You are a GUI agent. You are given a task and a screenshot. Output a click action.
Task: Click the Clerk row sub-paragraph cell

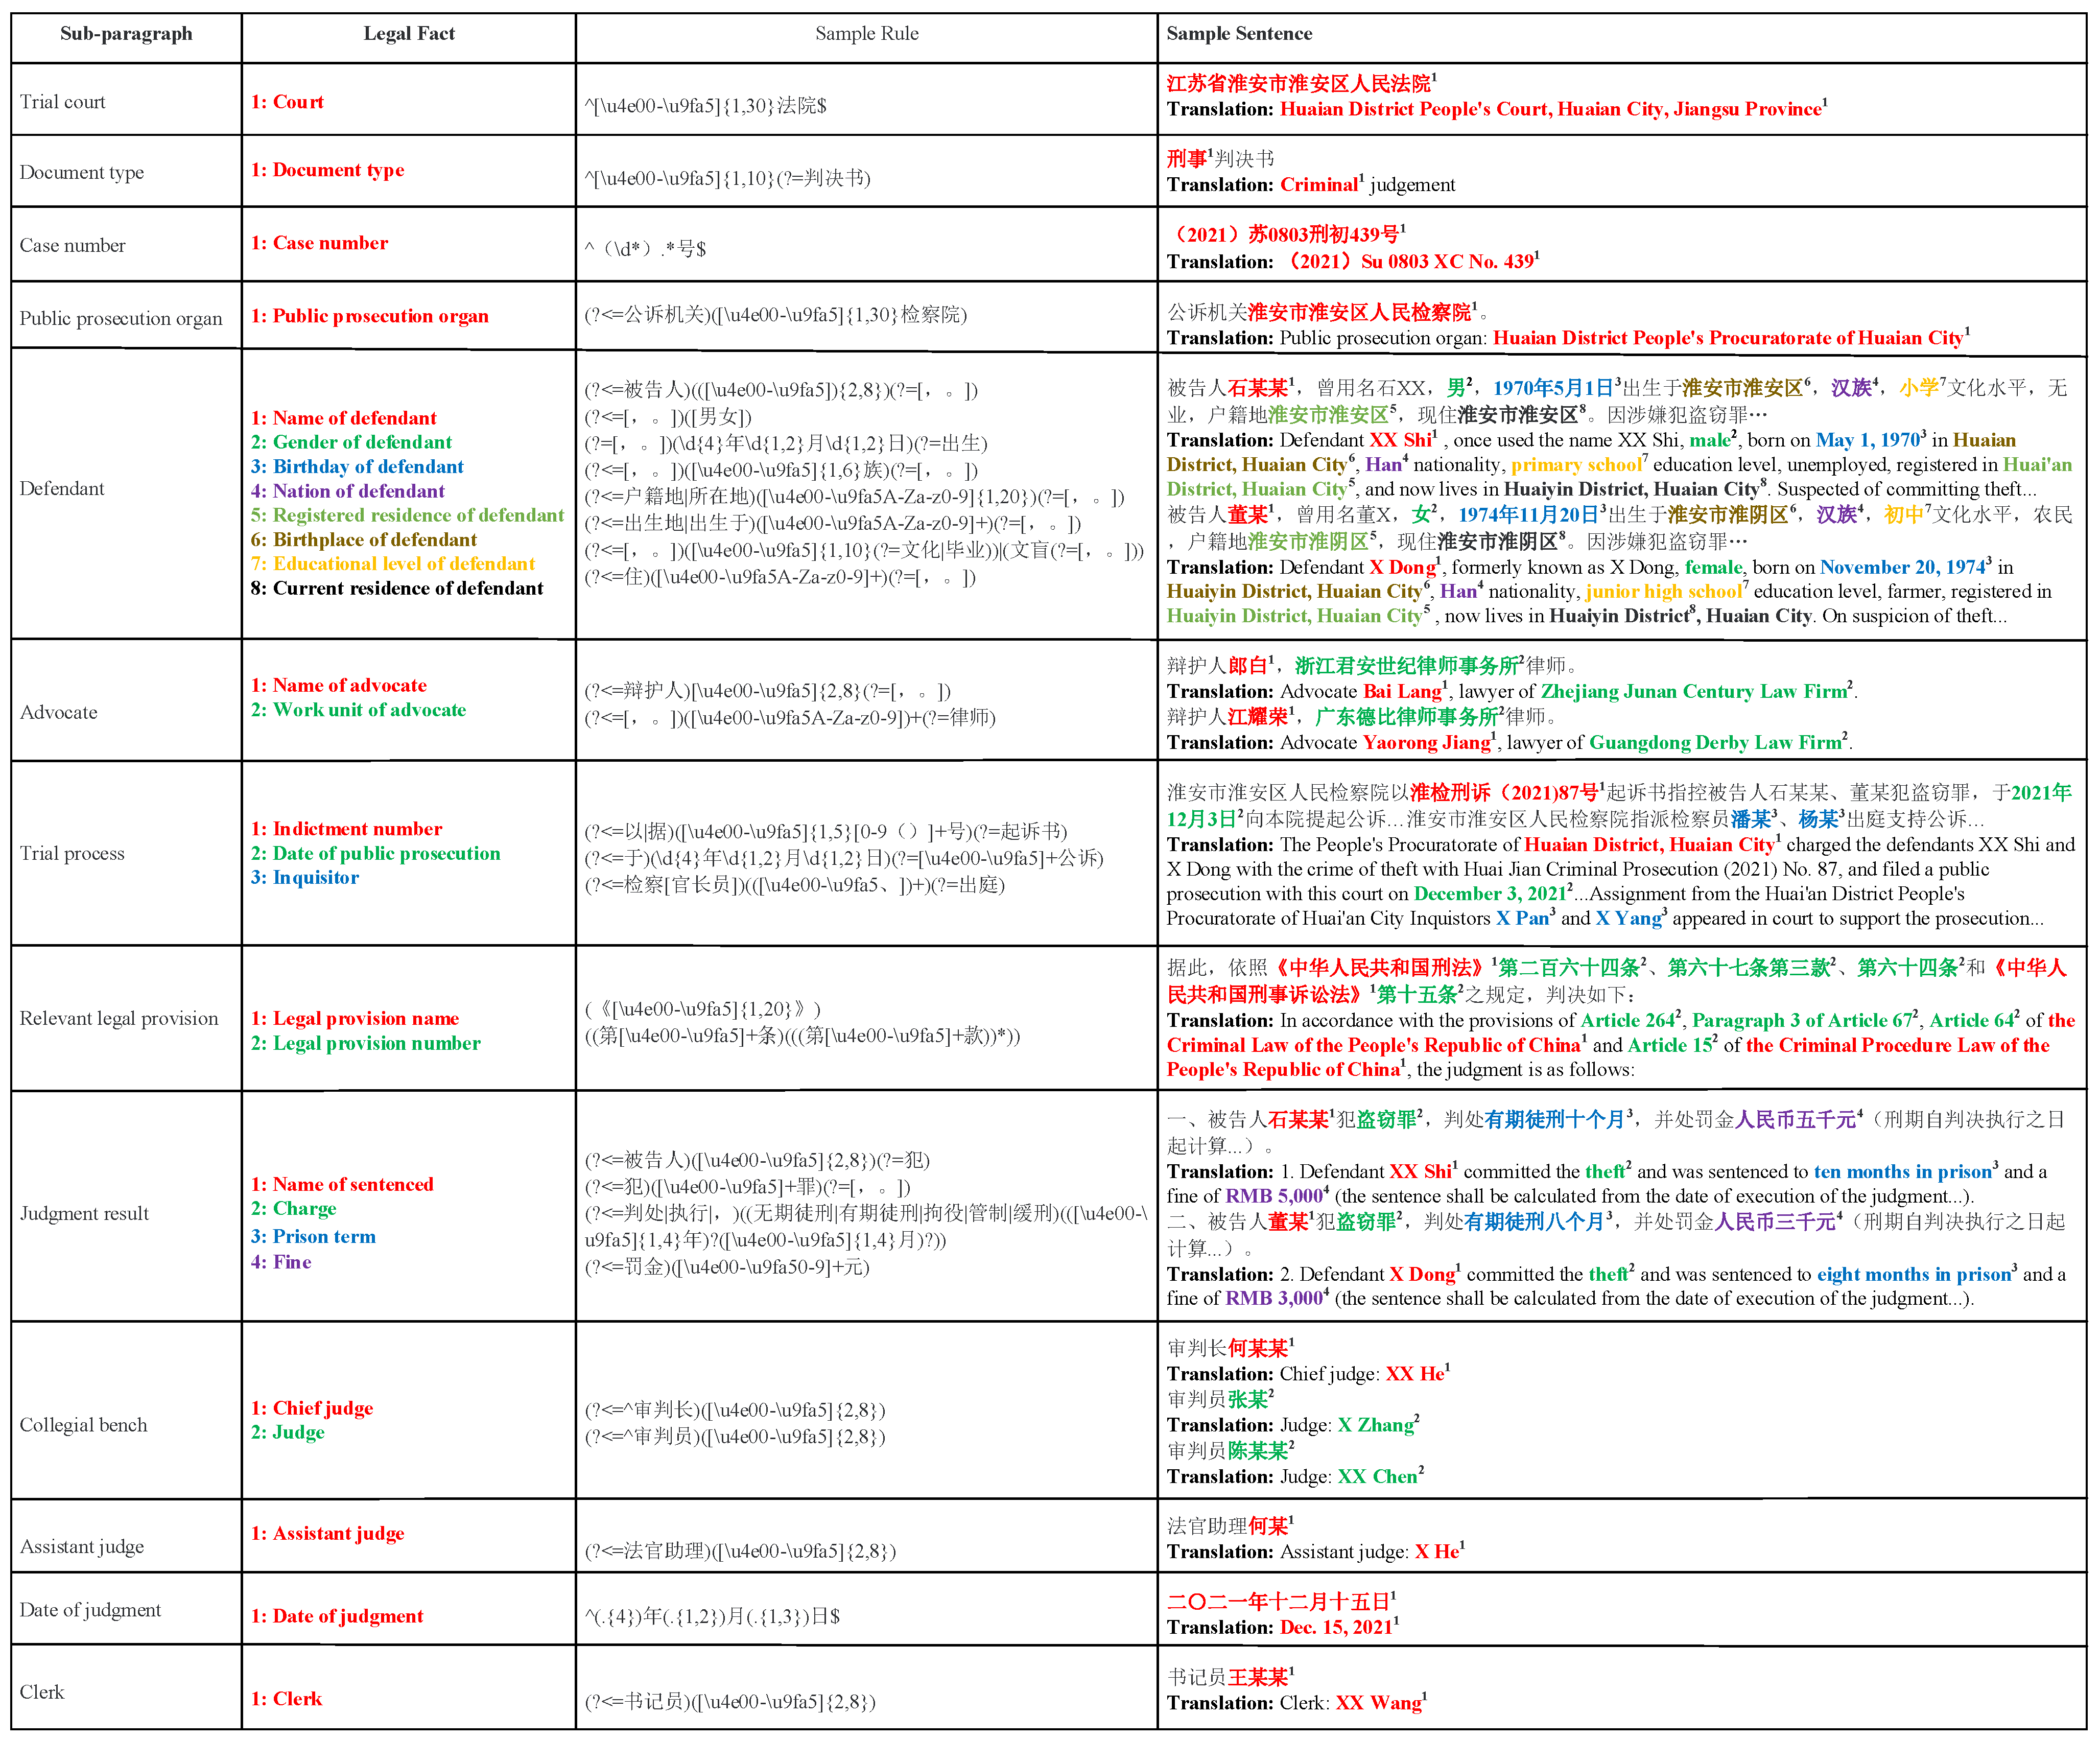42,1692
